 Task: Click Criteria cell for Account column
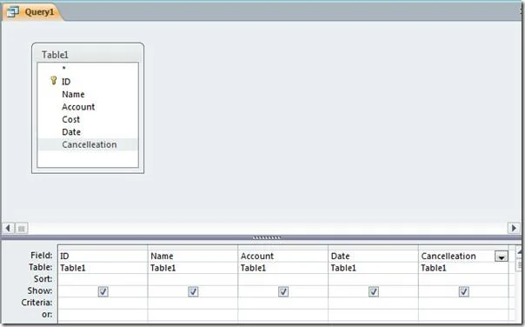coord(282,303)
